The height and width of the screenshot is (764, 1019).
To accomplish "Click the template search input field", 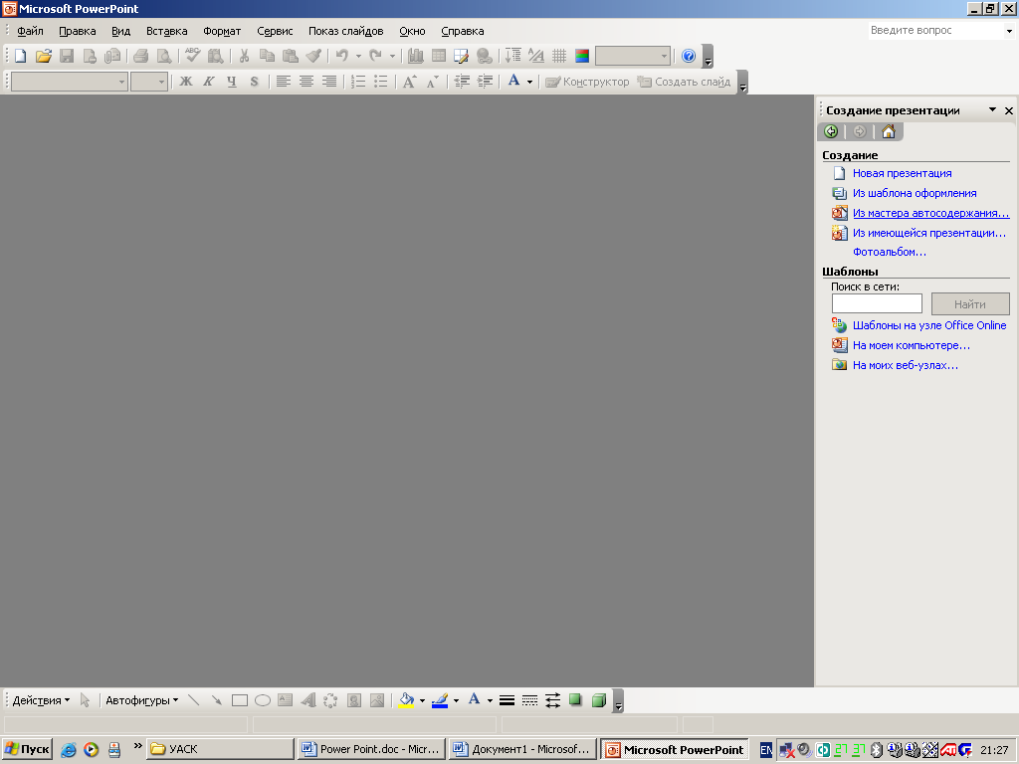I will [877, 303].
